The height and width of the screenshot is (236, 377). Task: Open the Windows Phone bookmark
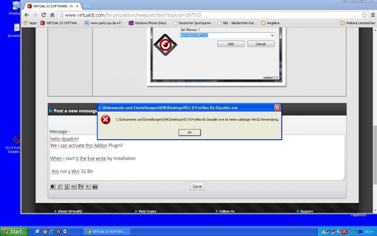pos(149,23)
